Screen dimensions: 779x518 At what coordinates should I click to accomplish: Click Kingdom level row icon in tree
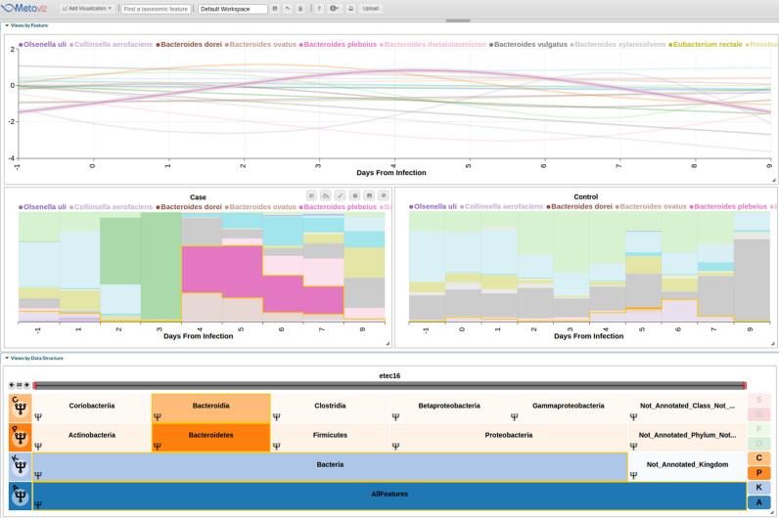coord(20,466)
